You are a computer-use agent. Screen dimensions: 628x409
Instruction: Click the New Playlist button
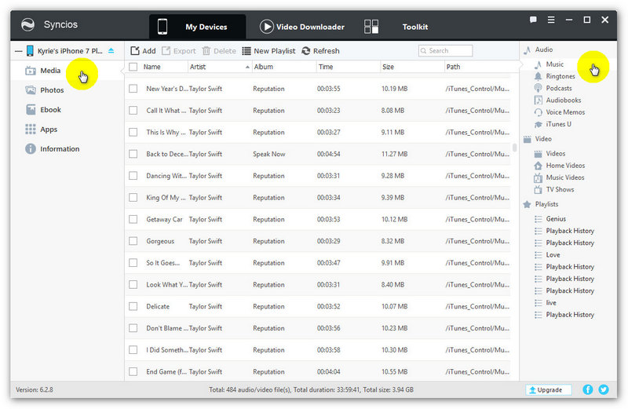[x=268, y=51]
